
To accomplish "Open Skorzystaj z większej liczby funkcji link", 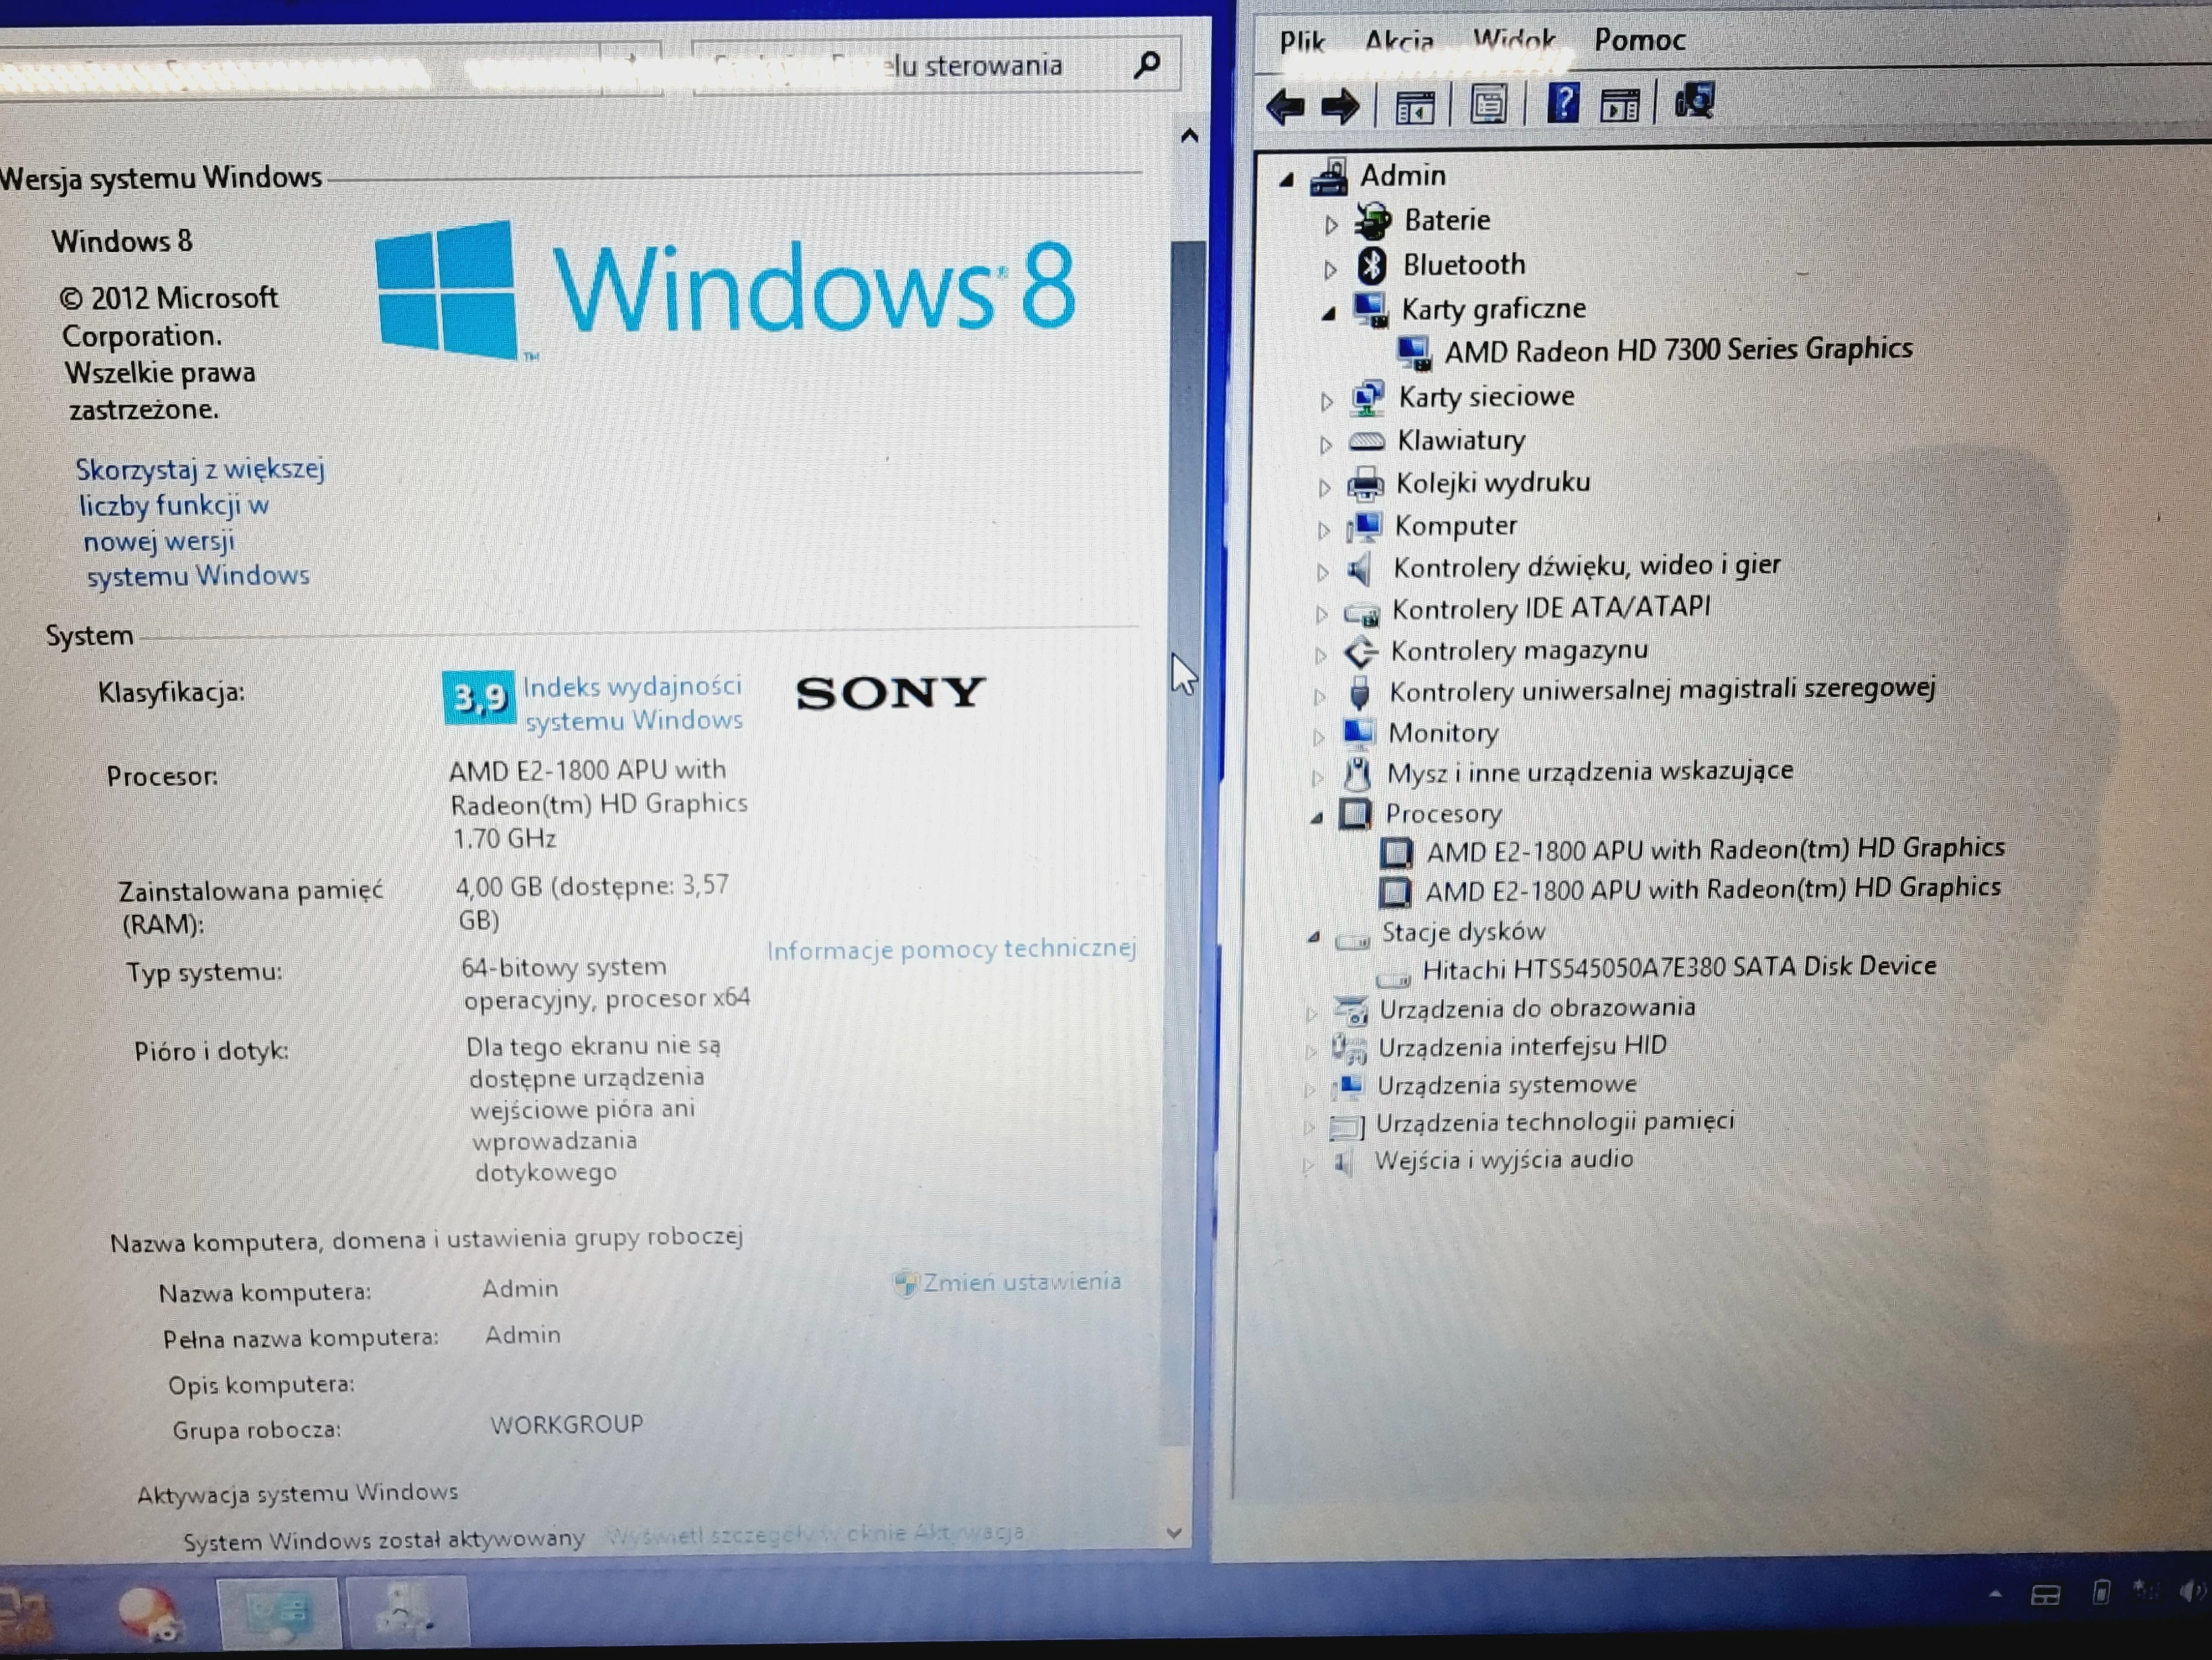I will coord(200,523).
